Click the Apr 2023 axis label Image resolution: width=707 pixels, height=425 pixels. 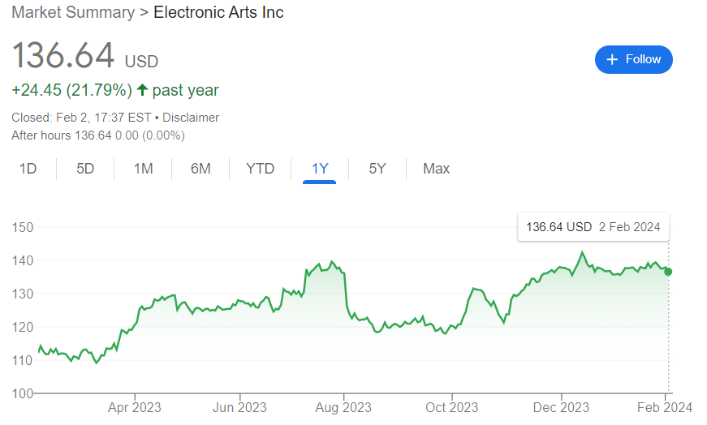click(135, 407)
